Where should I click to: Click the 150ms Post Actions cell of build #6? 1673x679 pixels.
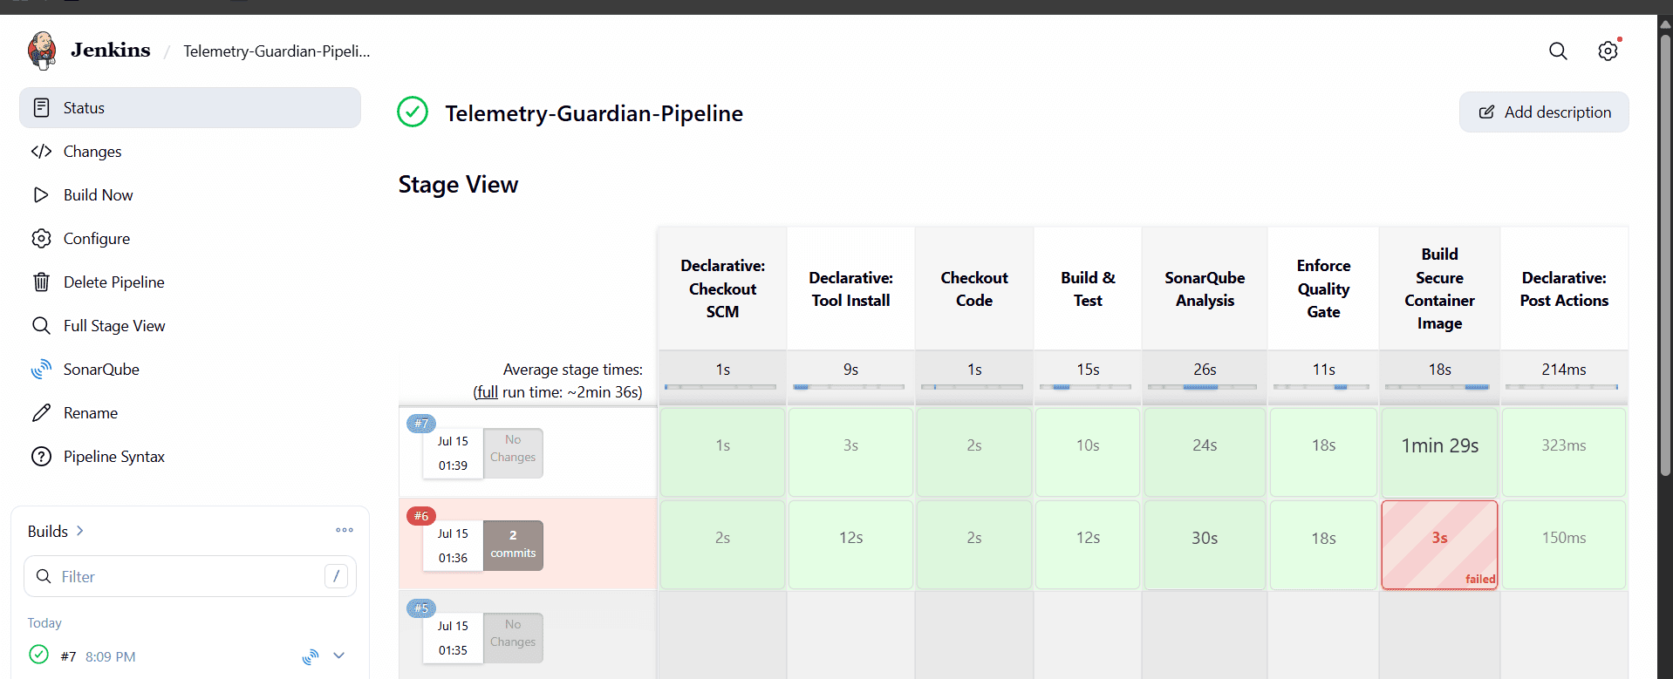(1564, 544)
